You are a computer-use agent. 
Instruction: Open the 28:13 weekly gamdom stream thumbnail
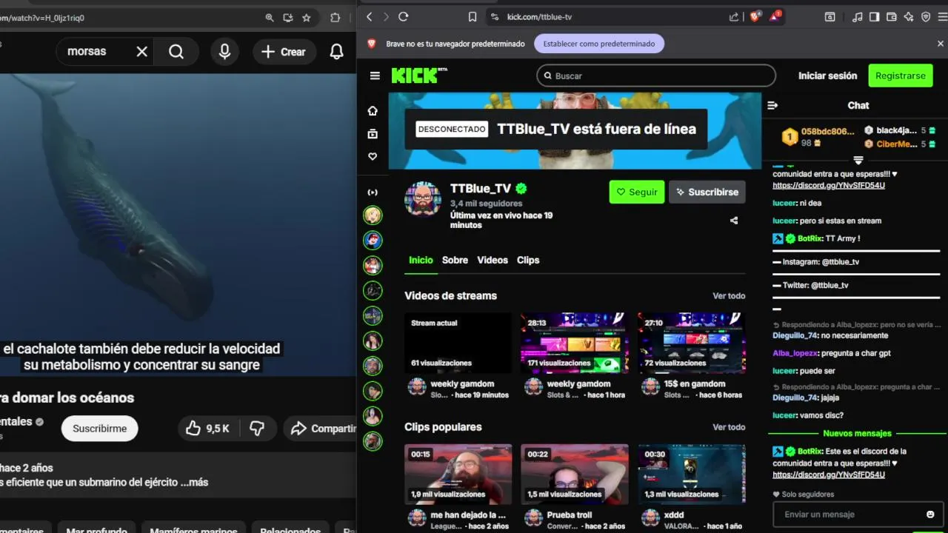click(575, 343)
